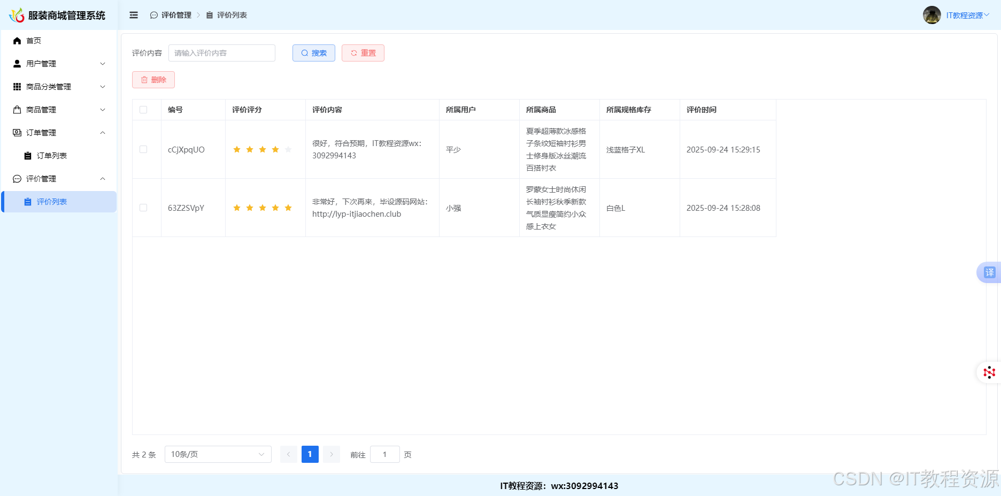The width and height of the screenshot is (1001, 496).
Task: Click the breadcrumb chat icon before 评价管理
Action: [154, 15]
